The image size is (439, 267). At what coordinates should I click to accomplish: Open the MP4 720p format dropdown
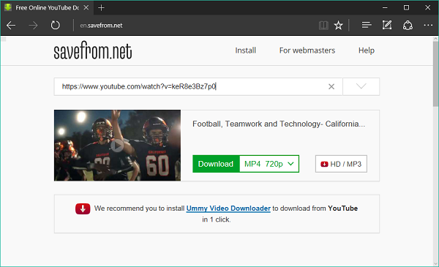click(x=269, y=164)
